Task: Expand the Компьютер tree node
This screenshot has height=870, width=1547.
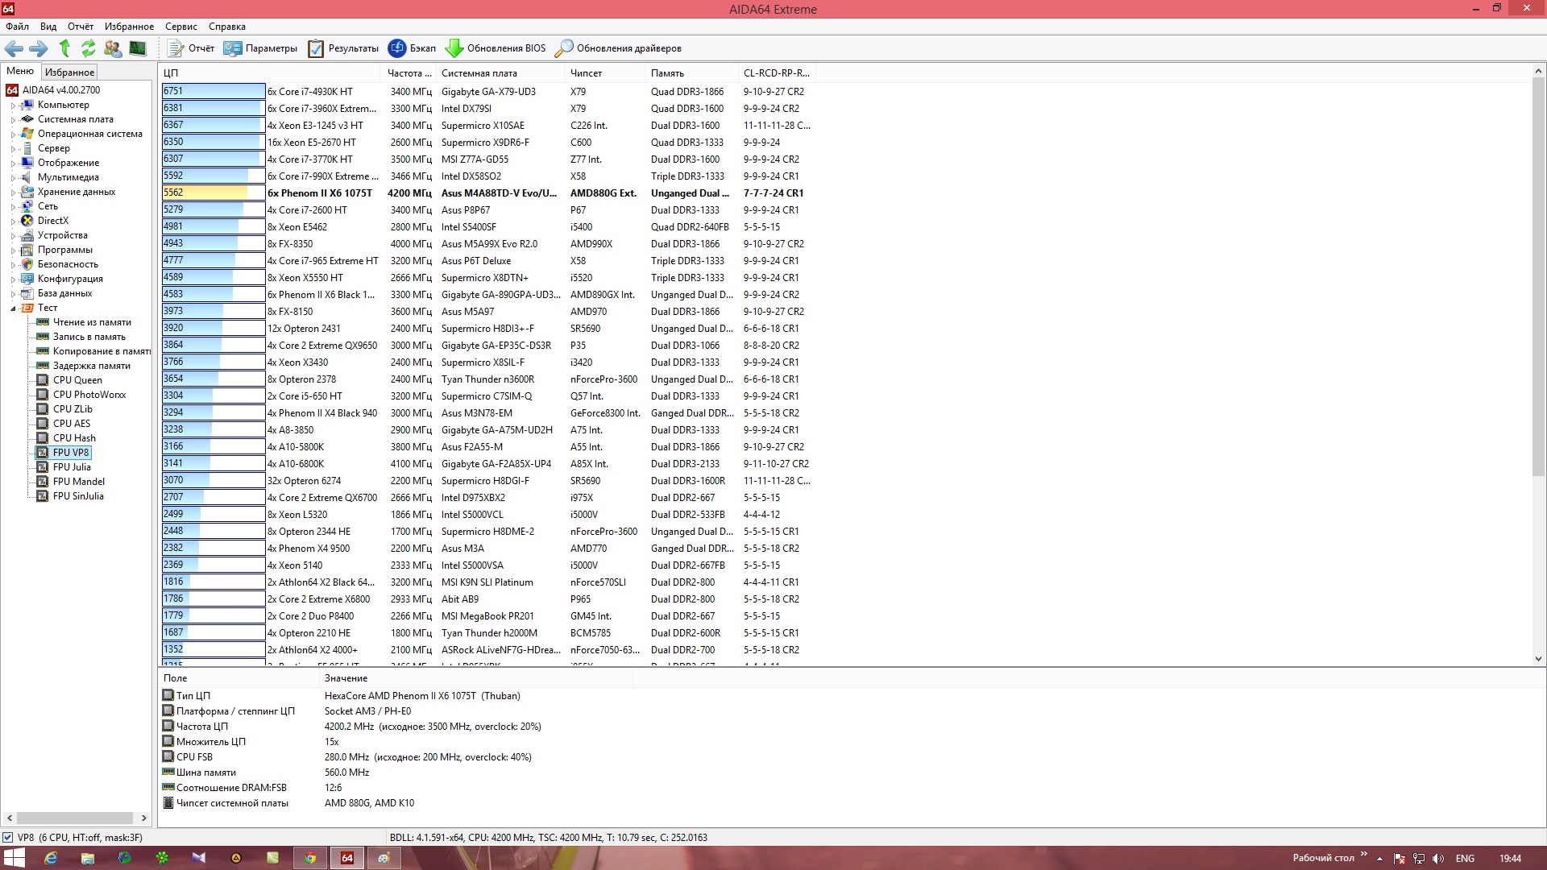Action: [x=13, y=106]
